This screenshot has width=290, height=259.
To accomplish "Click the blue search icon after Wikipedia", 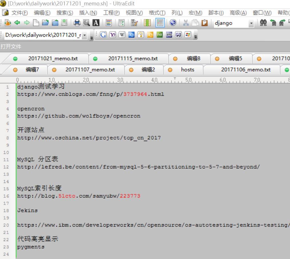I will click(131, 34).
